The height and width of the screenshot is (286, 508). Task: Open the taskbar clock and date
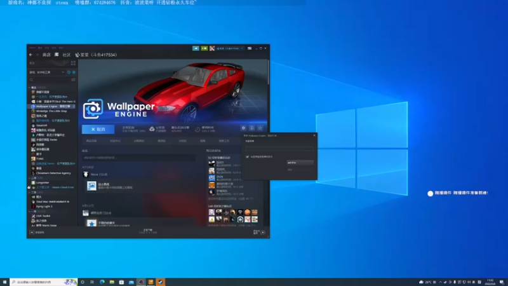(490, 282)
